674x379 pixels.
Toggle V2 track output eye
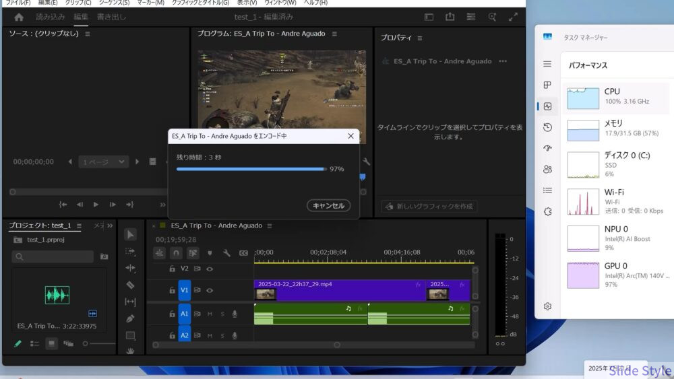point(210,269)
